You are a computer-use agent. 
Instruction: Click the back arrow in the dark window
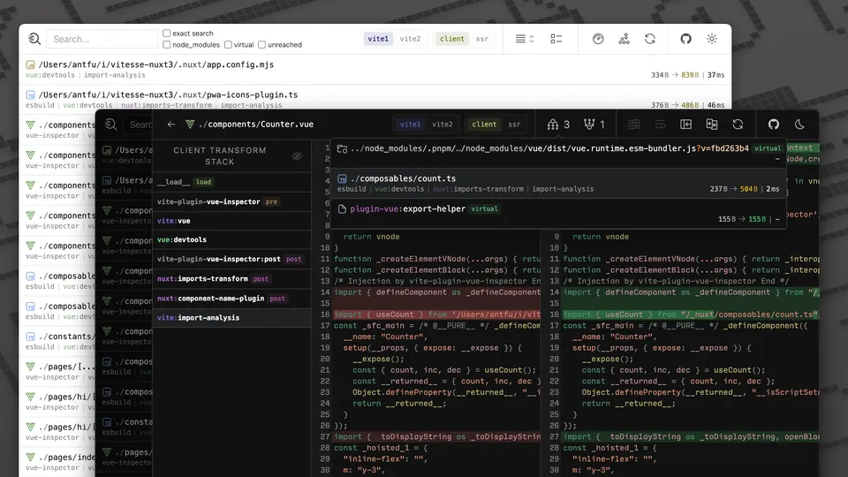pos(171,125)
